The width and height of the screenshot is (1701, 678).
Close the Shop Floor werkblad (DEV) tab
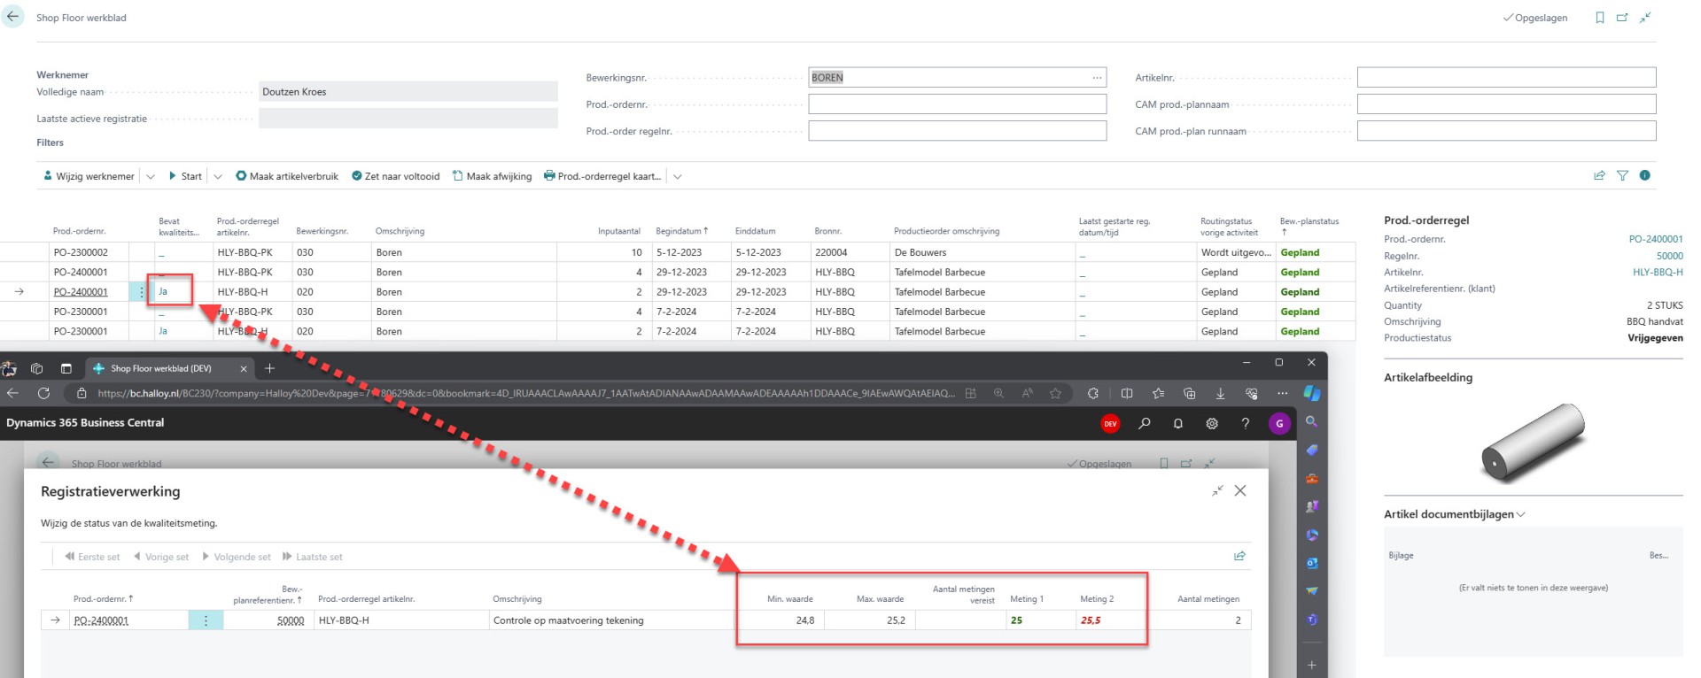[244, 368]
